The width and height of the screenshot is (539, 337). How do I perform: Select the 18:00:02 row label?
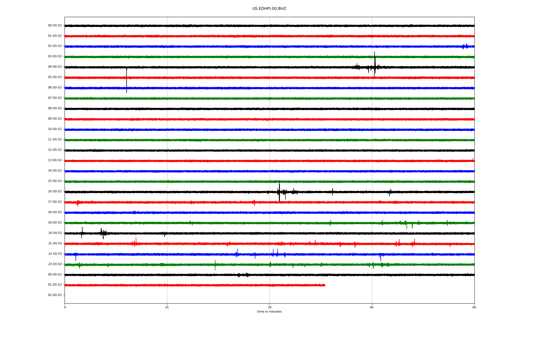click(x=55, y=212)
